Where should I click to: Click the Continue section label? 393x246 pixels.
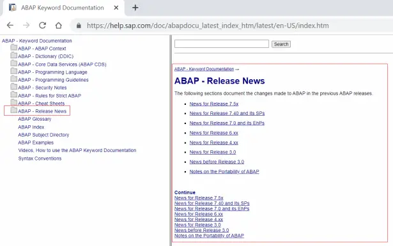185,192
